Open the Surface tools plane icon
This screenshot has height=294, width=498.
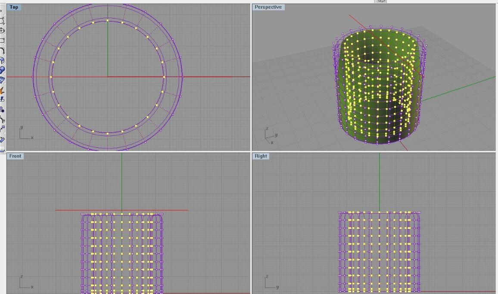[2, 80]
